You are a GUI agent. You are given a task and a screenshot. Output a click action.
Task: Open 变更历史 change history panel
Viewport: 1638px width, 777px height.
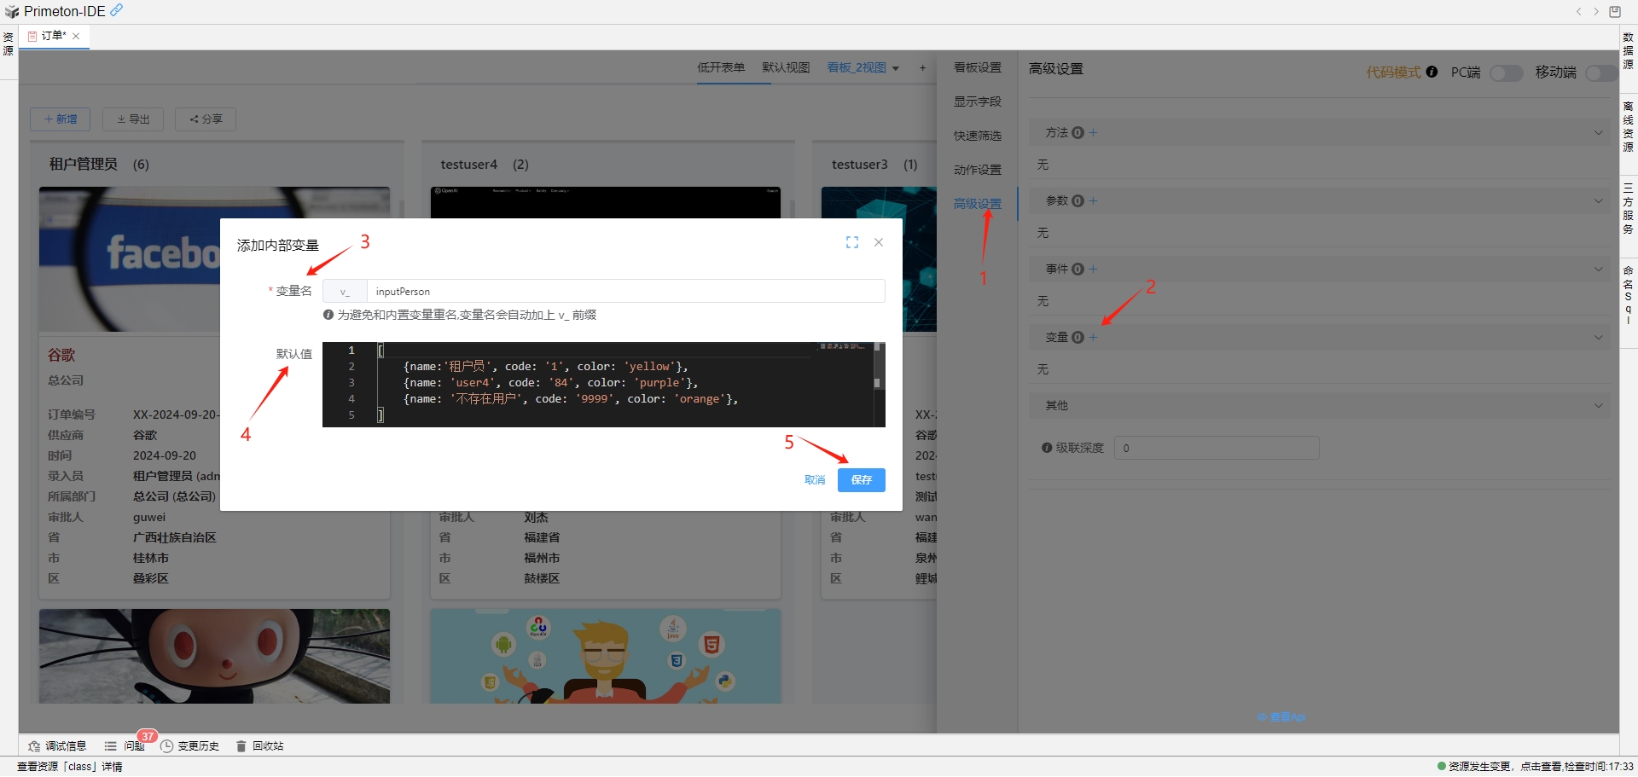pos(190,746)
